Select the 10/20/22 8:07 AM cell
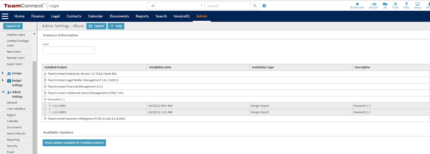Screen dimensions: 430x154 pyautogui.click(x=198, y=106)
